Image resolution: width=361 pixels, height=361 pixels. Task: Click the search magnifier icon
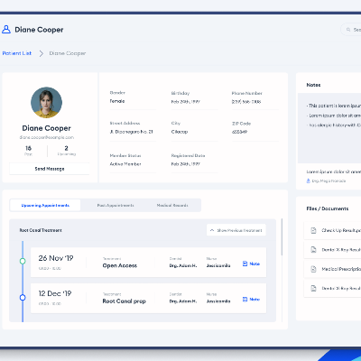[348, 30]
